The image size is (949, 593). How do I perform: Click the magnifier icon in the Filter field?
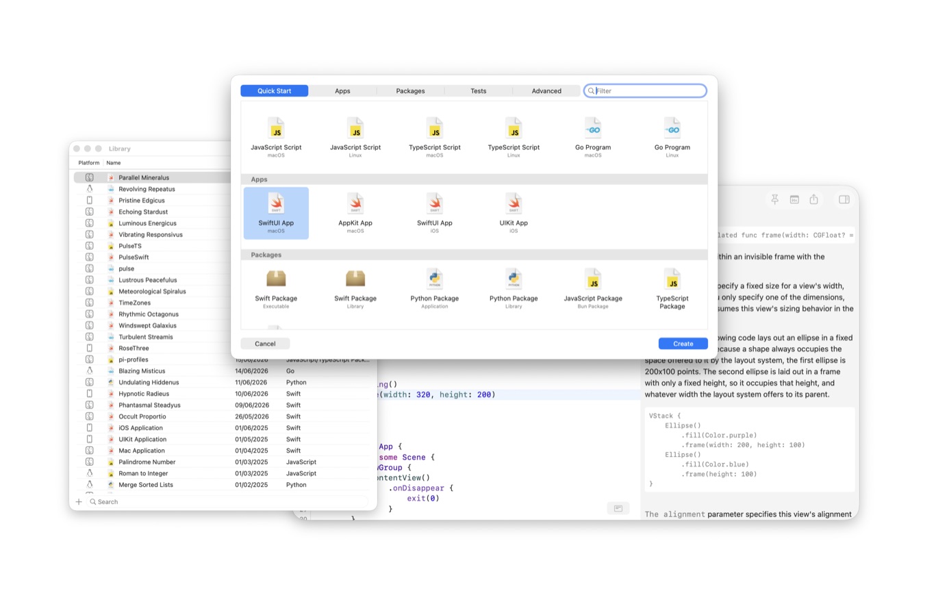click(591, 90)
